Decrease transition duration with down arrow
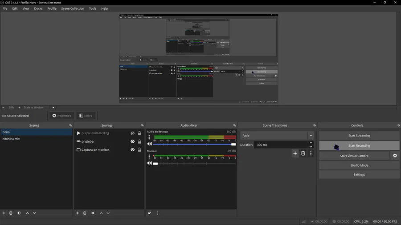The width and height of the screenshot is (401, 225). (311, 147)
